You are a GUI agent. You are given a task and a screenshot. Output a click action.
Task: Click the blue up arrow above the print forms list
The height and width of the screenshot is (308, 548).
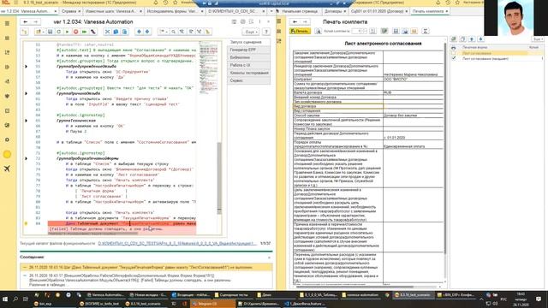pyautogui.click(x=472, y=39)
